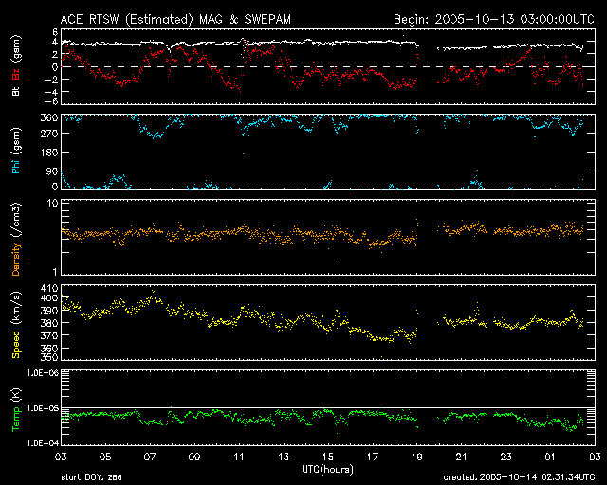The width and height of the screenshot is (607, 485).
Task: Click the '390' tick on the Speed axis
Action: point(49,310)
